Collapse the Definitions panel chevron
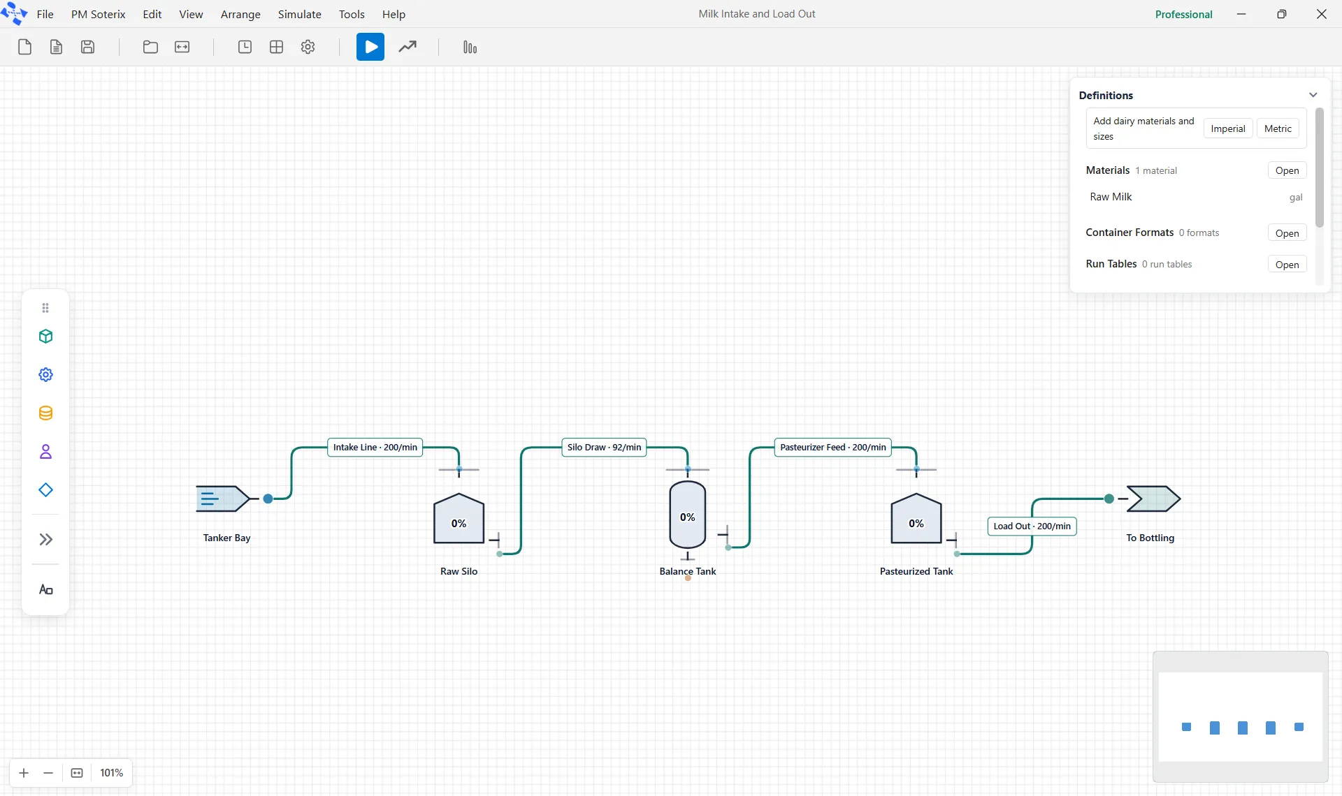 [1313, 95]
